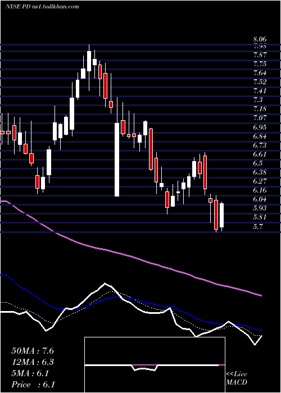Select the 7.18 price axis label

tap(260, 109)
